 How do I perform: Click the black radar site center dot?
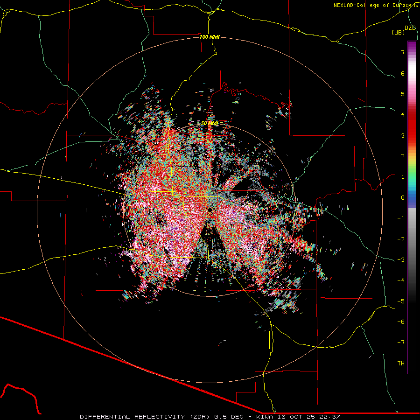[210, 210]
